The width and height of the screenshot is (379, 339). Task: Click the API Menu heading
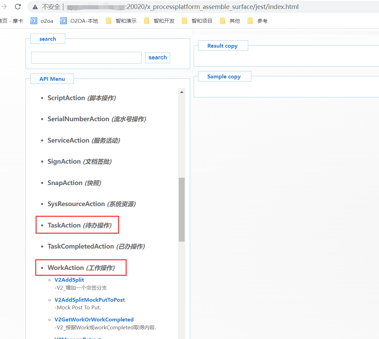click(52, 79)
